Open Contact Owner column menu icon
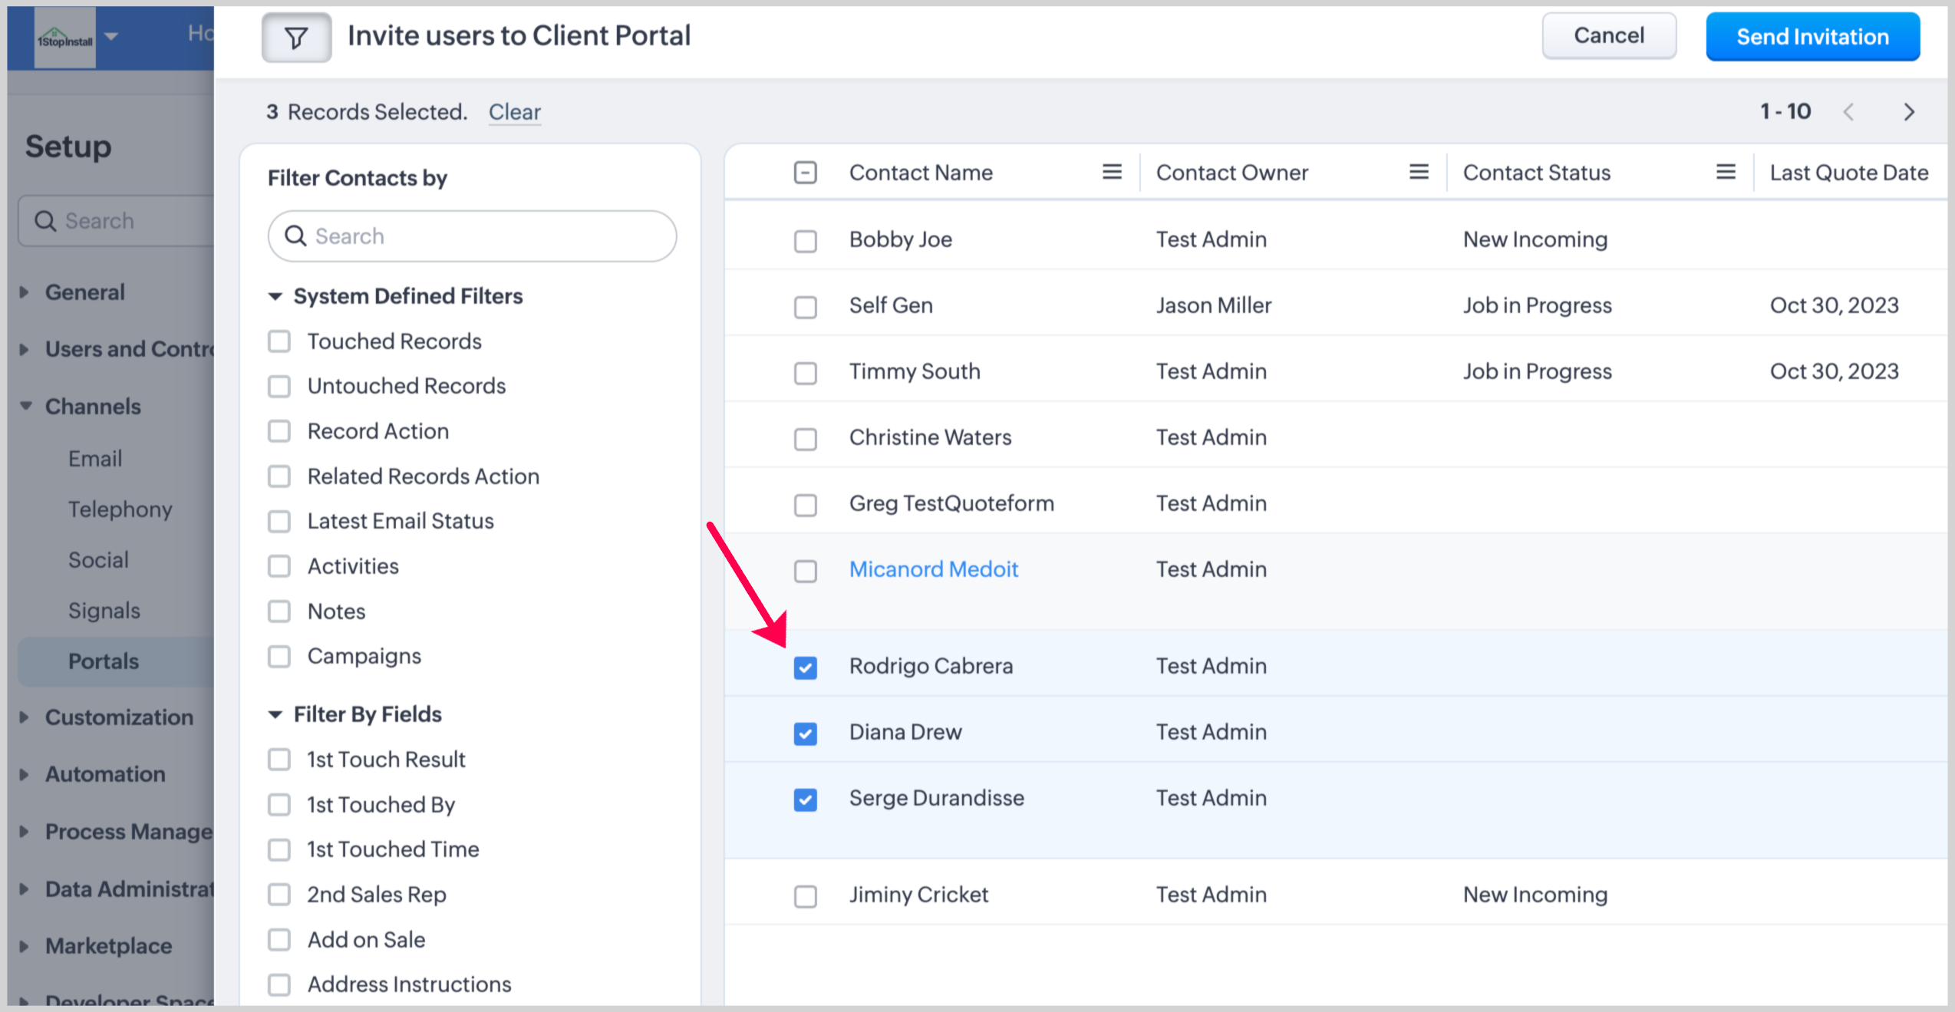Viewport: 1955px width, 1012px height. 1419,173
